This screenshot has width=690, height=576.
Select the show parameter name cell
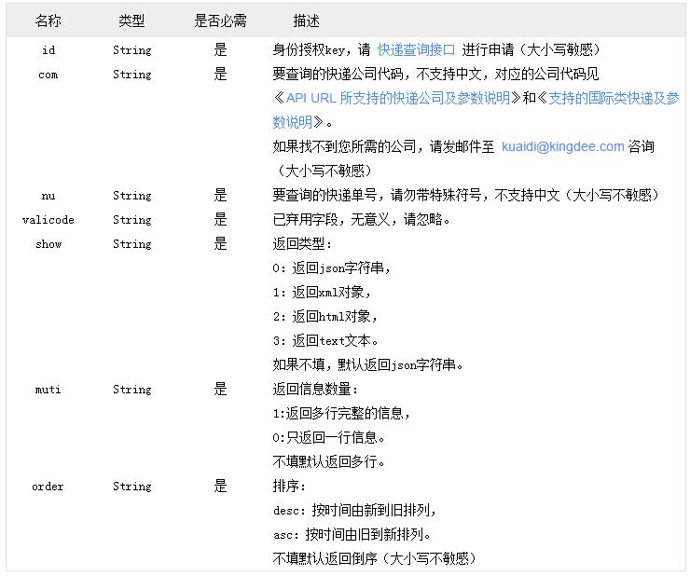click(x=48, y=244)
